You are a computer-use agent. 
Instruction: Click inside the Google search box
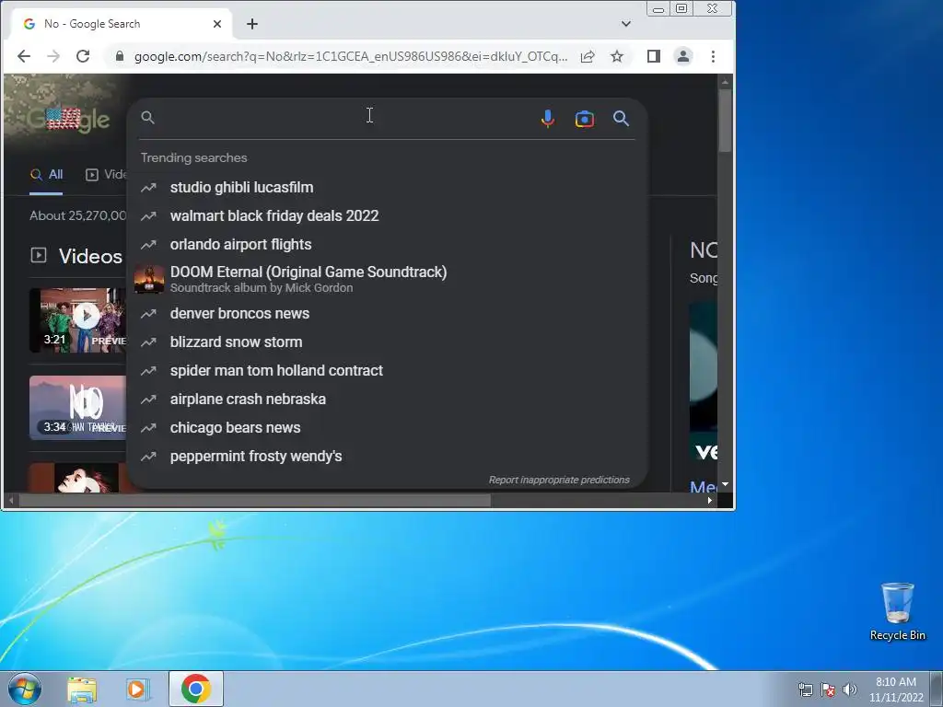(x=343, y=118)
